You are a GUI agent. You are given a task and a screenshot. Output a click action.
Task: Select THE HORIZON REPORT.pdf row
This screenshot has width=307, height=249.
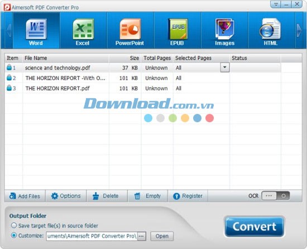coord(143,88)
